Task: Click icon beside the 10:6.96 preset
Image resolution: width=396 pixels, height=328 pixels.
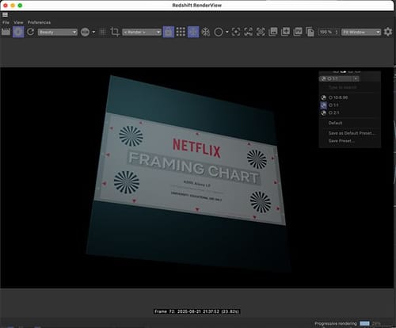Action: [x=324, y=97]
